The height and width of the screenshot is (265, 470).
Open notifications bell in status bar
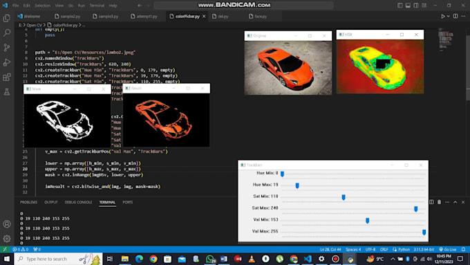(463, 249)
